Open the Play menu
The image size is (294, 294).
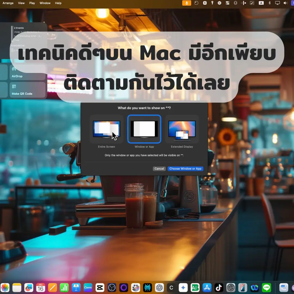pyautogui.click(x=32, y=3)
